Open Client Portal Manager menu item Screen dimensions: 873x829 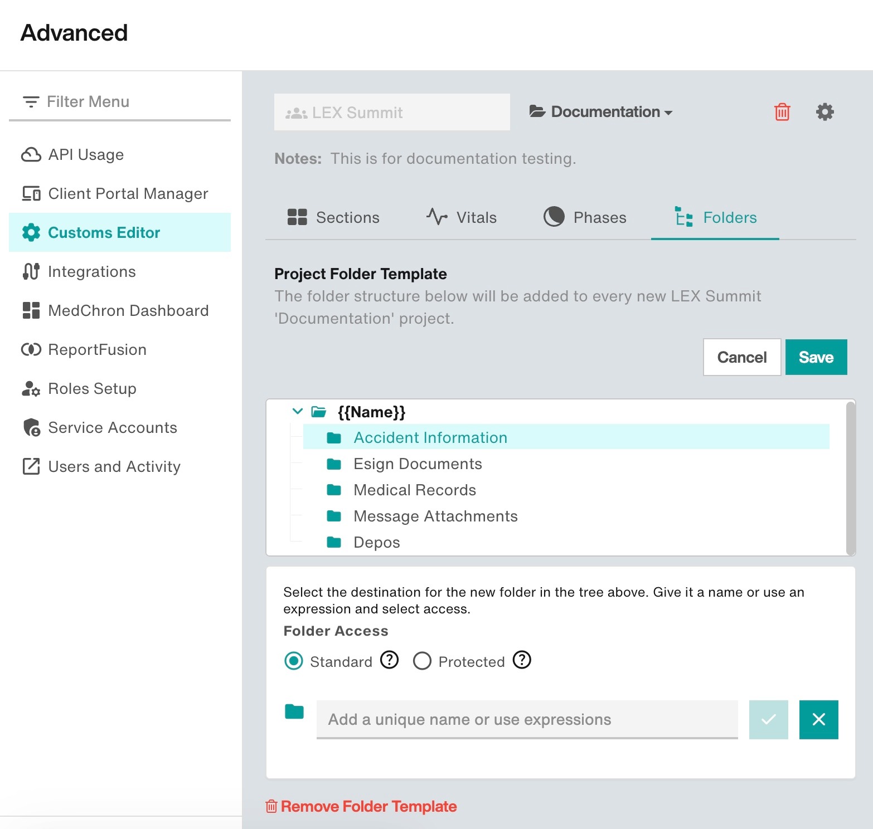click(x=120, y=193)
